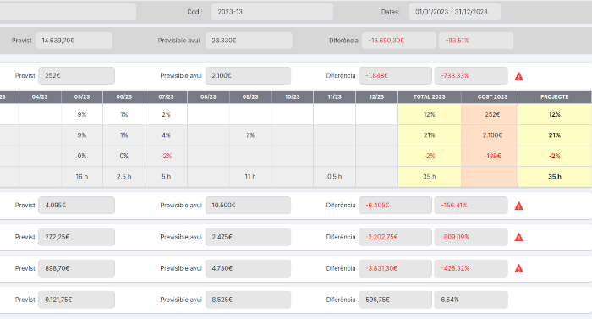
Task: Click the warning triangle beside -156.41%
Action: [x=519, y=206]
